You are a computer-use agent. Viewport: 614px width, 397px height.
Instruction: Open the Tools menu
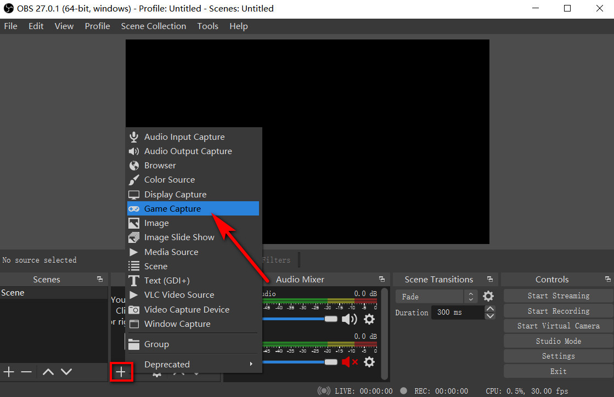tap(207, 26)
